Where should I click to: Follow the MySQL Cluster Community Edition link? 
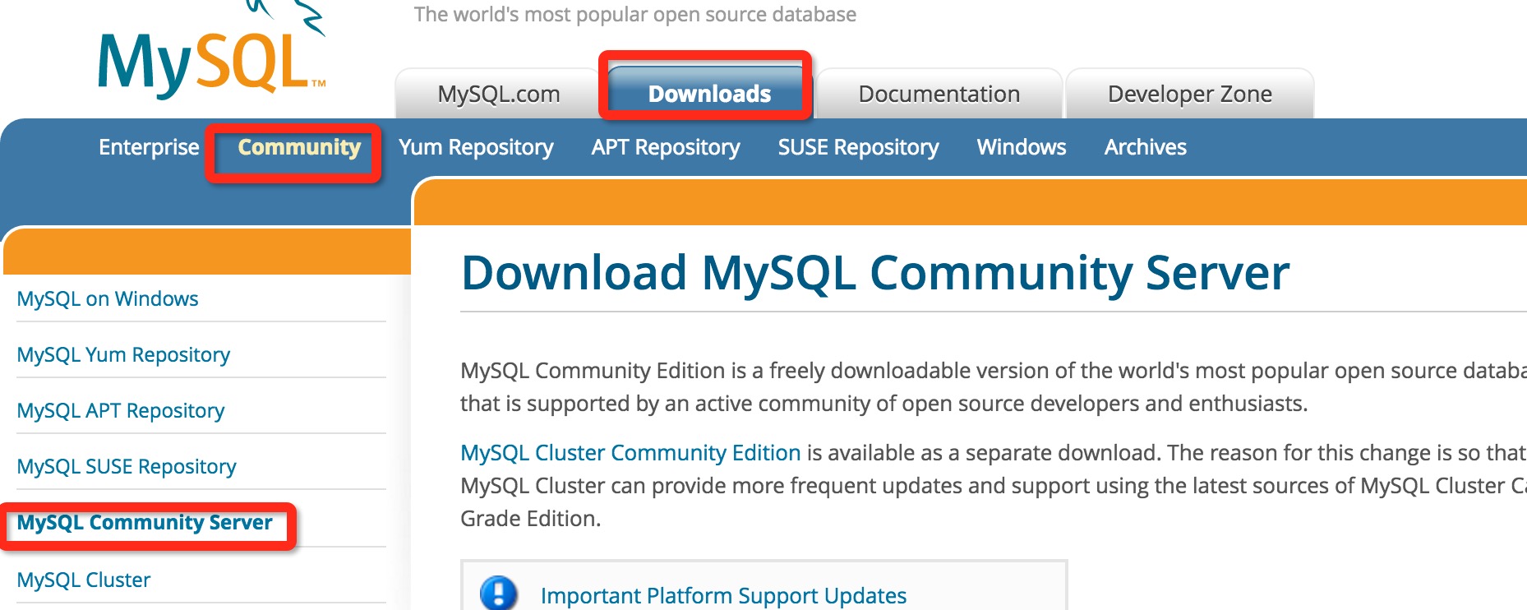click(630, 453)
